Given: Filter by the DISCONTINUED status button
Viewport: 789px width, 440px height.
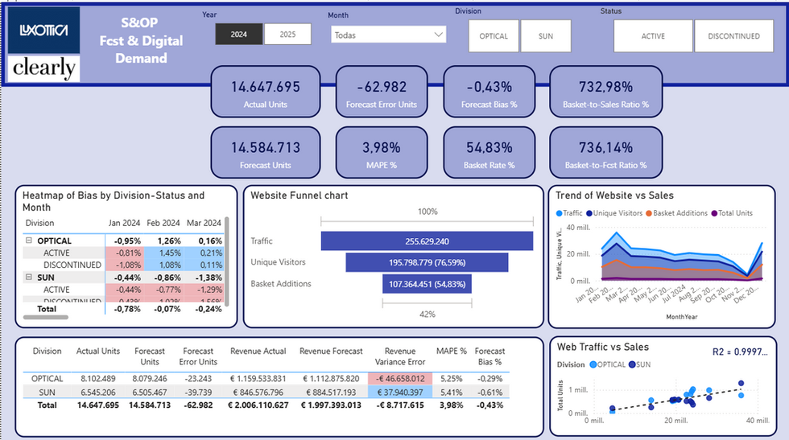Looking at the screenshot, I should tap(733, 36).
